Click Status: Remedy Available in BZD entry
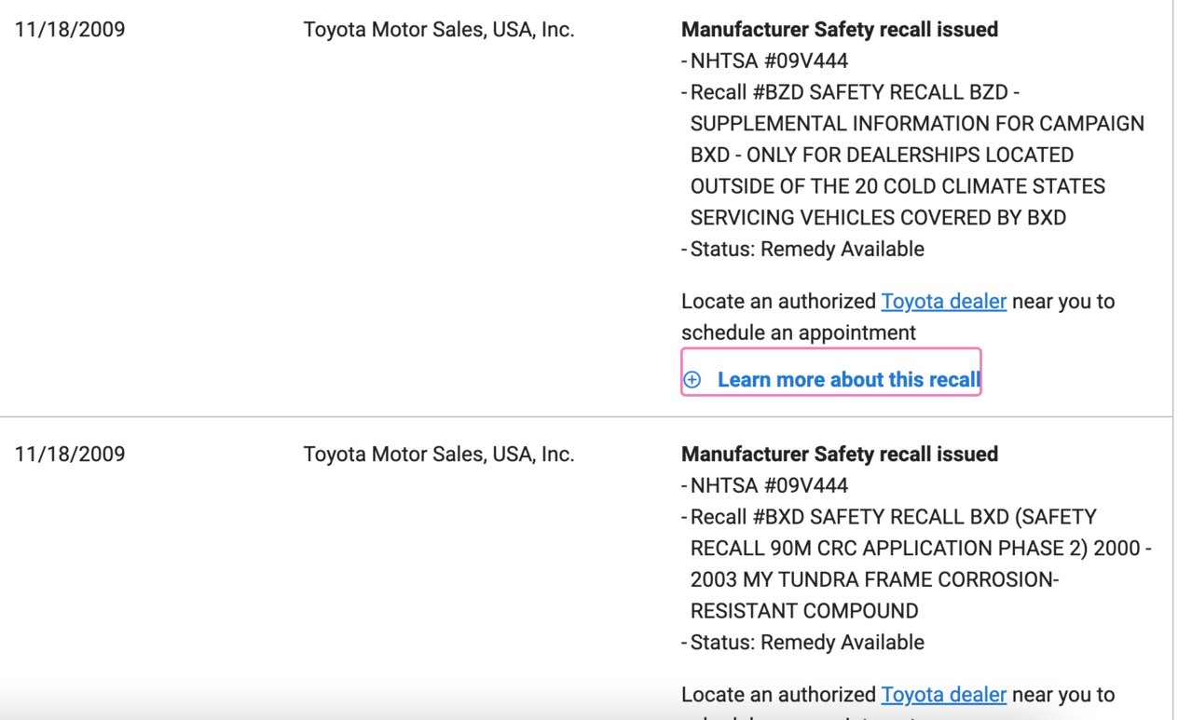1192x720 pixels. click(807, 250)
